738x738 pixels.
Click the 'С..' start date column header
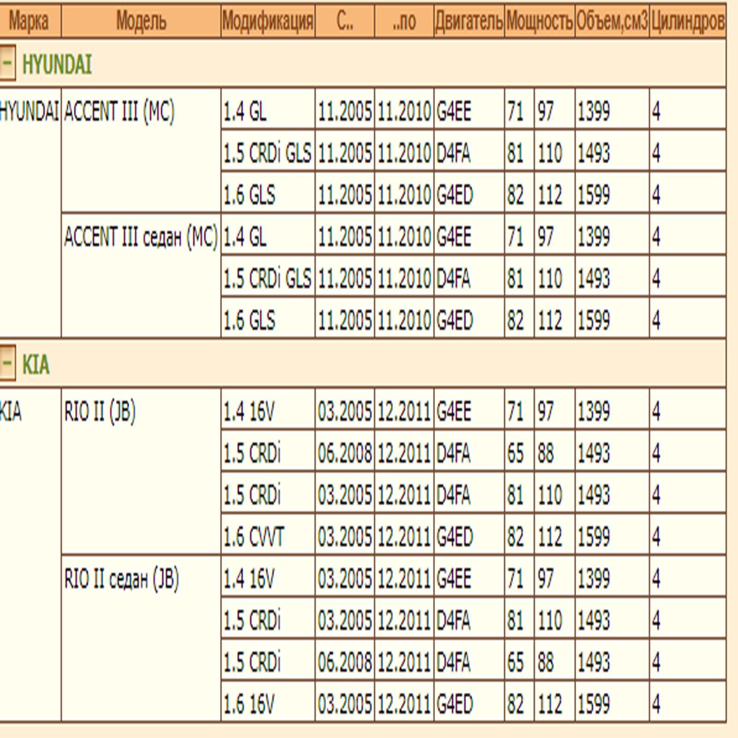(345, 21)
